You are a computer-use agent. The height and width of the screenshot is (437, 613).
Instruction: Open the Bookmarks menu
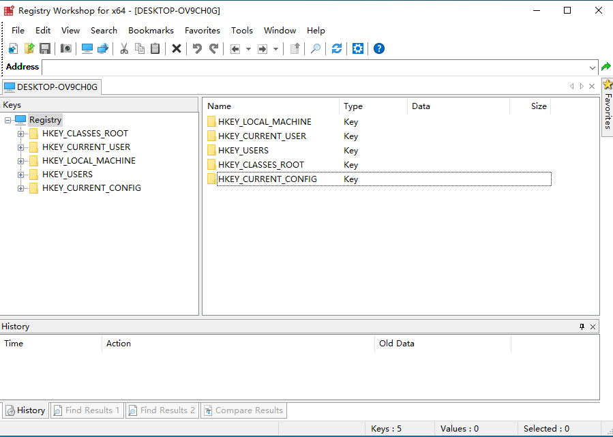[151, 31]
